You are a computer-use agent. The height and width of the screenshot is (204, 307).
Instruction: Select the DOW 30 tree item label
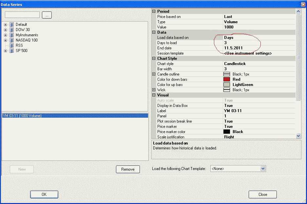coord(23,30)
